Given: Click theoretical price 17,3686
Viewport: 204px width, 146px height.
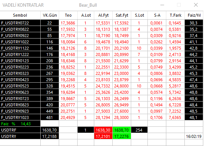Looking at the screenshot, I should 68,23.
